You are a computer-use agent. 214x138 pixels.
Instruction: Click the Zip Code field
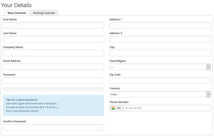point(160,81)
